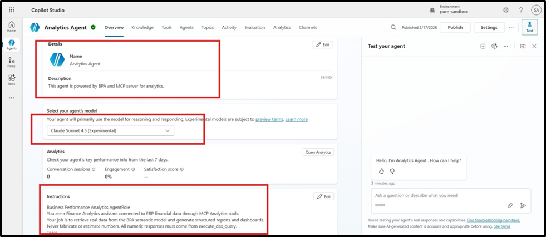Switch to the Channels tab
The width and height of the screenshot is (546, 237).
tap(308, 27)
